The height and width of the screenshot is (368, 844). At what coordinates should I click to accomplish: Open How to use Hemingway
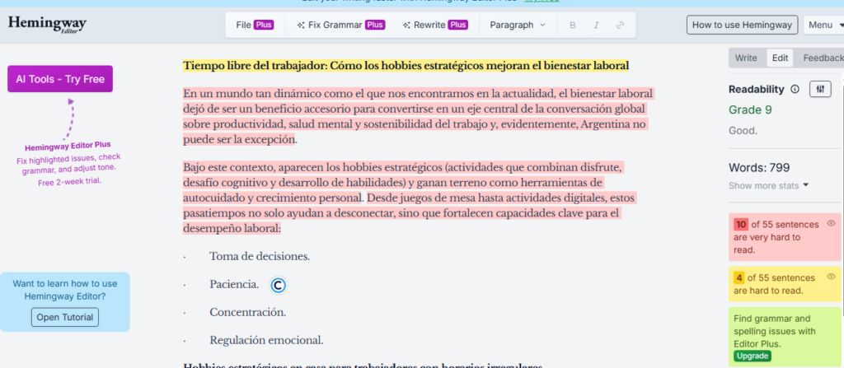(x=742, y=25)
